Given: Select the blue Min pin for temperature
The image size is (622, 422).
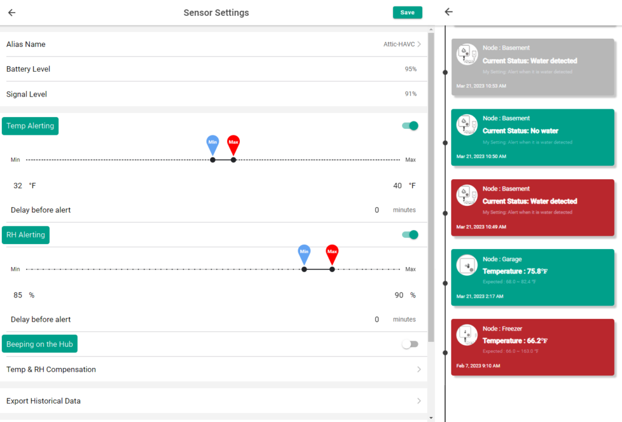Looking at the screenshot, I should point(213,145).
